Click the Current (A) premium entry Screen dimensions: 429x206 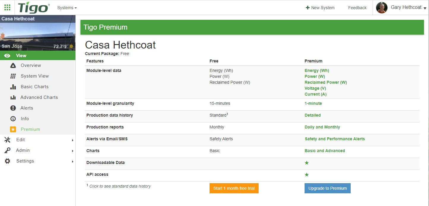(x=316, y=94)
